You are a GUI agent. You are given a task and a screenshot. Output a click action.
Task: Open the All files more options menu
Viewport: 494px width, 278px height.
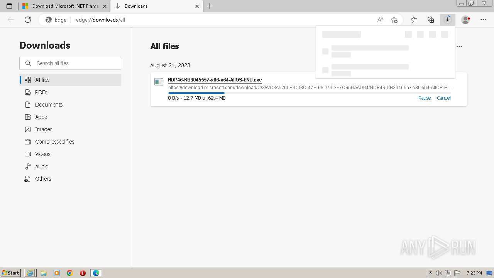pos(459,46)
